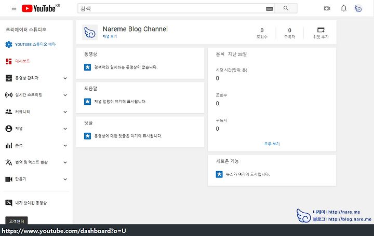Click the star icon in new features card
374x236 pixels.
(219, 174)
